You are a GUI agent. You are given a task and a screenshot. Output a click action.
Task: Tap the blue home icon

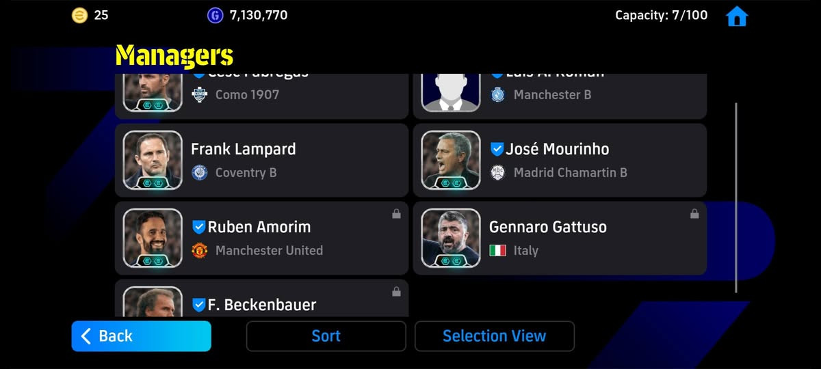pos(737,16)
